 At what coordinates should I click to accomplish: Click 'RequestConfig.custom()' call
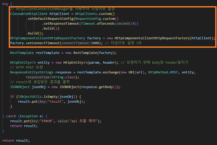pyautogui.click(x=97, y=19)
